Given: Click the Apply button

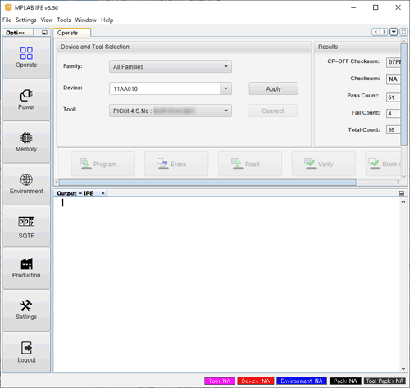Looking at the screenshot, I should pyautogui.click(x=273, y=89).
